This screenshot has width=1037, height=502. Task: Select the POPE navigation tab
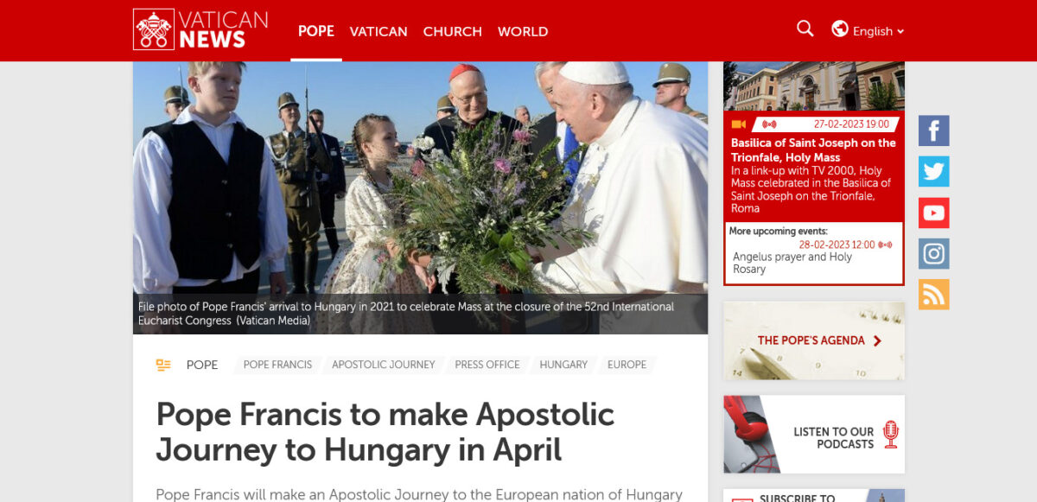(x=316, y=31)
